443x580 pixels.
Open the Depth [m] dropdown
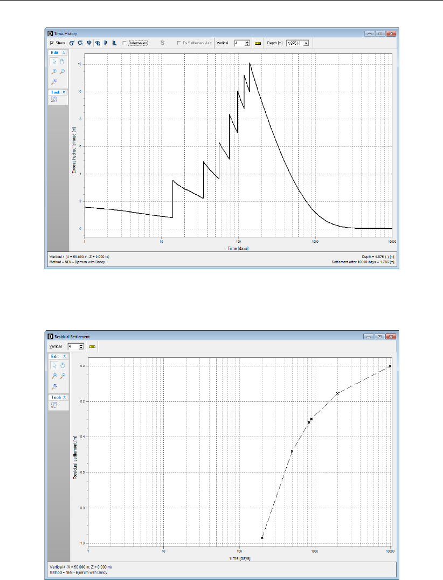(x=306, y=43)
